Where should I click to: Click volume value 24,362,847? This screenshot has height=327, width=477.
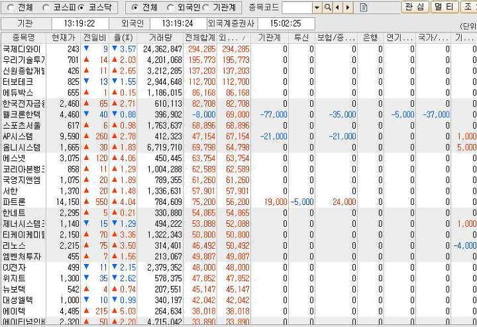pyautogui.click(x=162, y=49)
